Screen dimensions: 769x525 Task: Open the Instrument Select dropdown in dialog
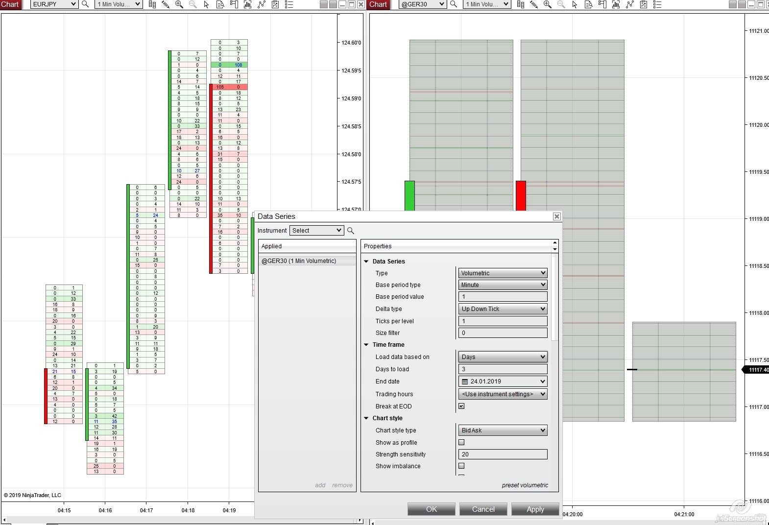(x=316, y=231)
